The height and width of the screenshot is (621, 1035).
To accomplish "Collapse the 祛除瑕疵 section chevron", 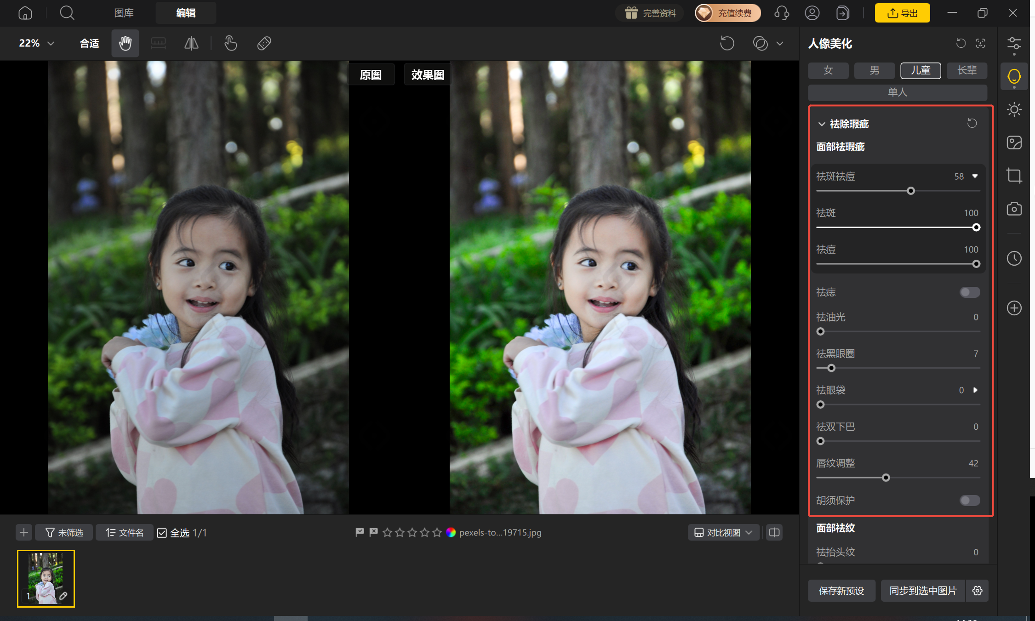I will coord(821,124).
